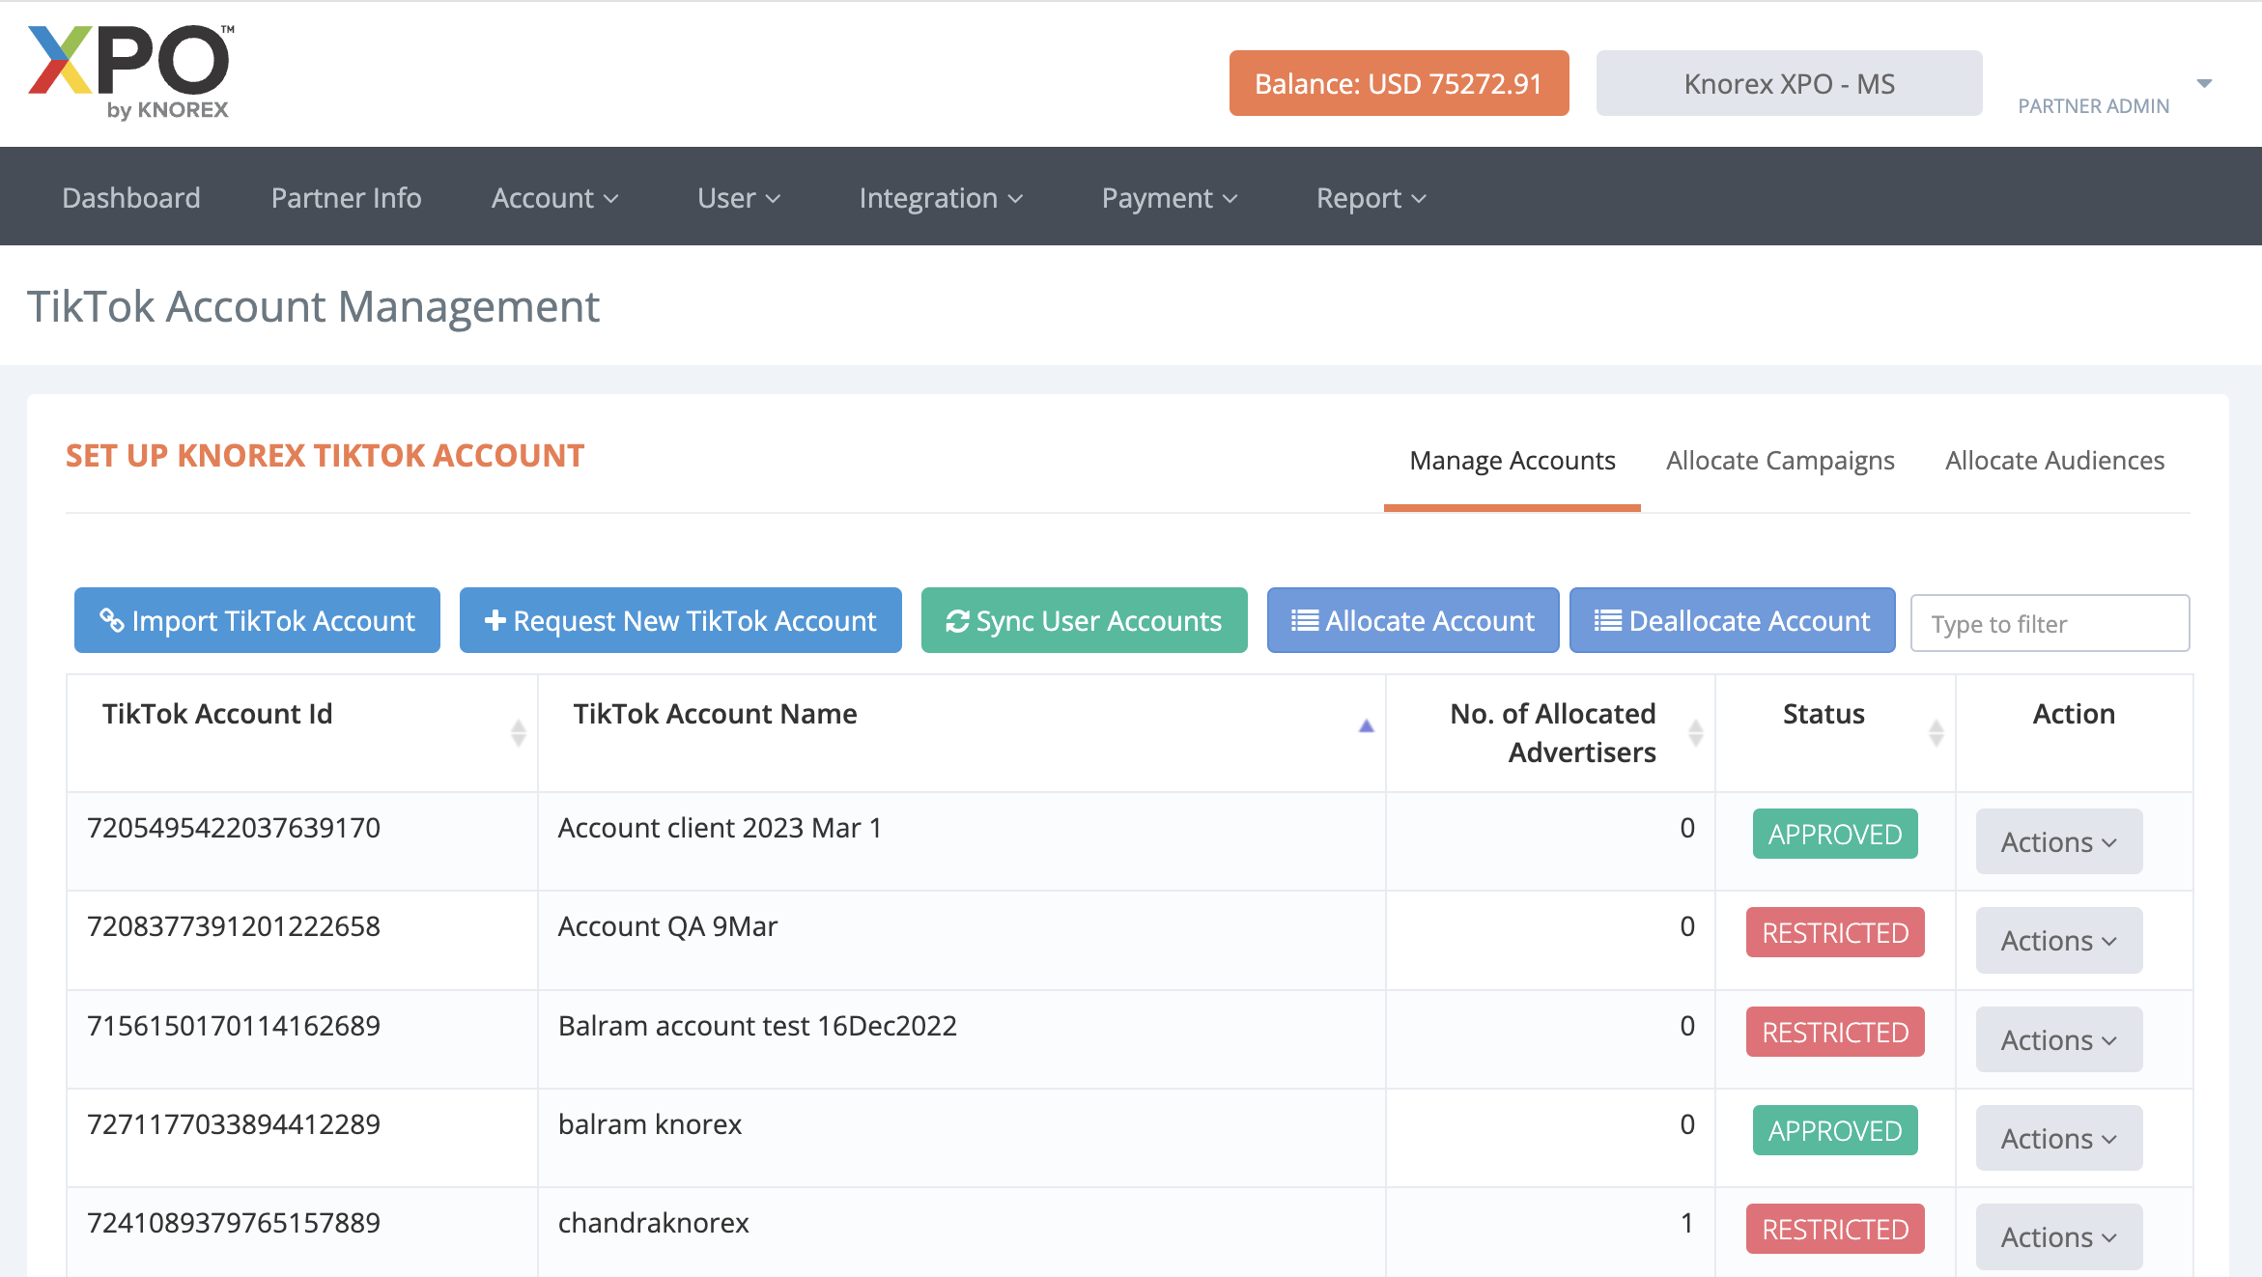
Task: Open Partner Info page
Action: (x=346, y=198)
